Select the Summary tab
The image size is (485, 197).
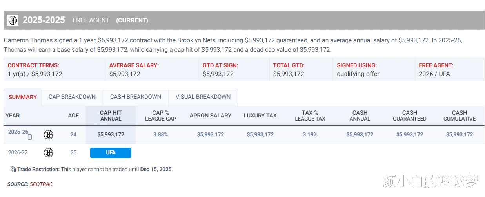point(23,97)
